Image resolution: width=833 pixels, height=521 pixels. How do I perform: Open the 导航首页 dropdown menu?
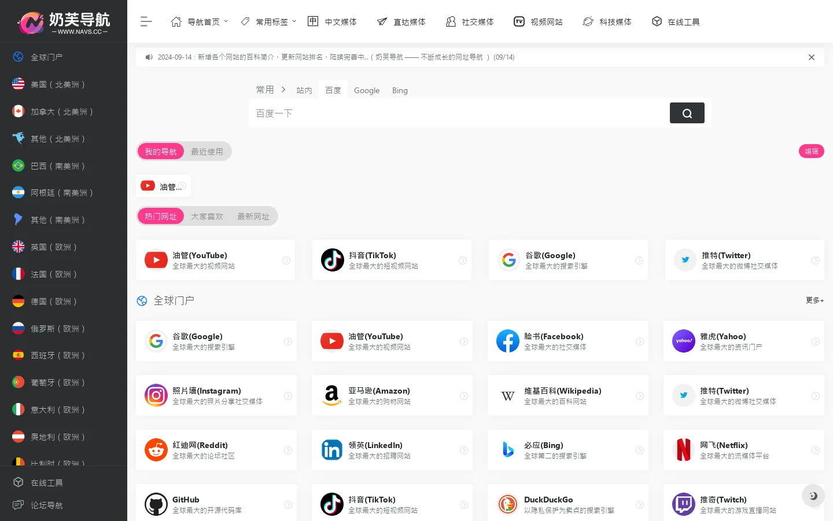click(x=200, y=21)
